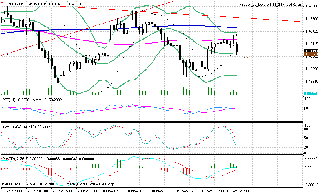Click the 1.49425 price scale label
Viewport: 318px width, 194px height.
(311, 31)
